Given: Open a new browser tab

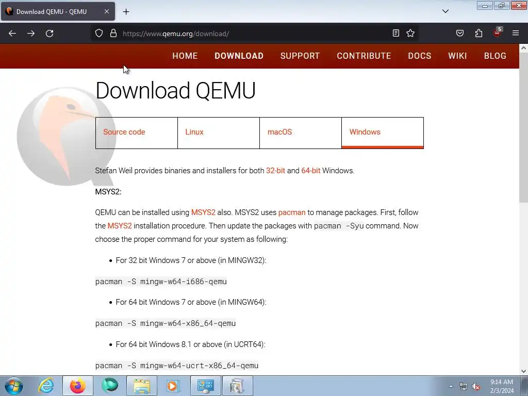Looking at the screenshot, I should (x=126, y=12).
